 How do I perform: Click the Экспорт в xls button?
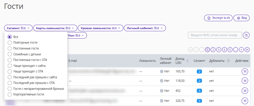pos(218,18)
